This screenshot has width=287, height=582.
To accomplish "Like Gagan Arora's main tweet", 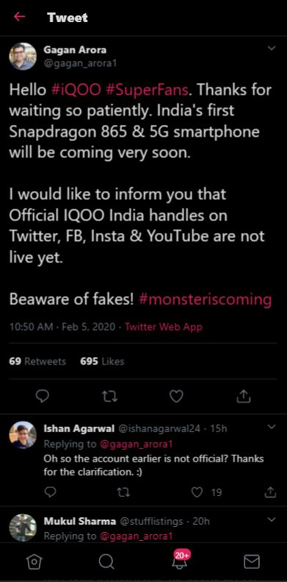I will pyautogui.click(x=176, y=396).
